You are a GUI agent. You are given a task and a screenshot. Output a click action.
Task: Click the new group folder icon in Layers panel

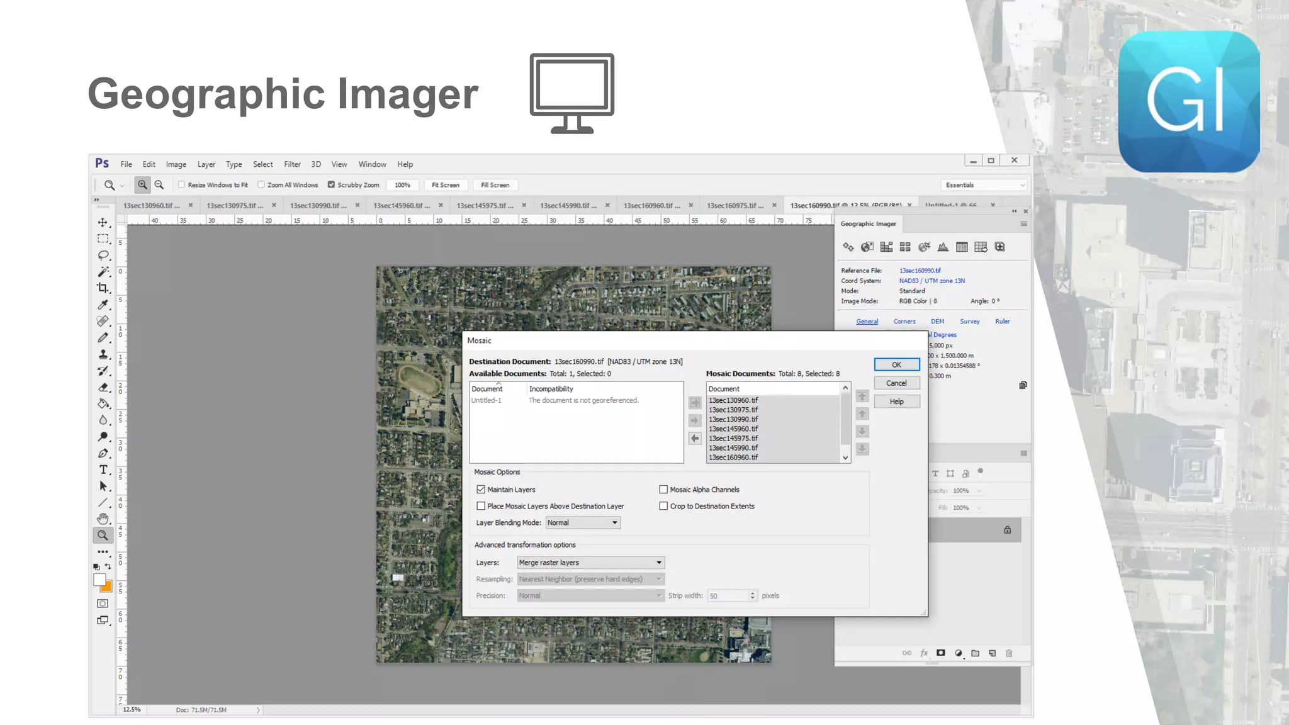975,653
